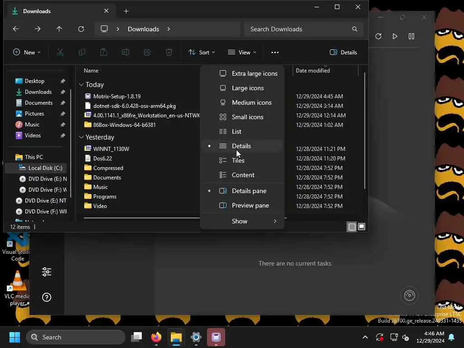
Task: Click the taskbar Search box
Action: point(76,337)
